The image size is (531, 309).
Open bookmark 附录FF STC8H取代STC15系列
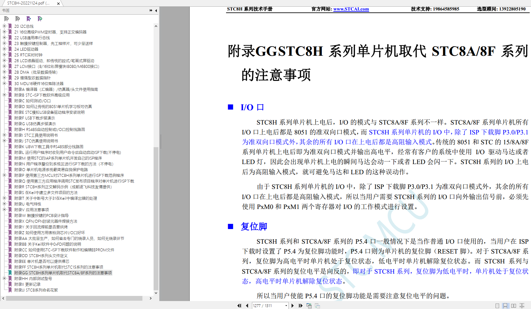point(58,267)
